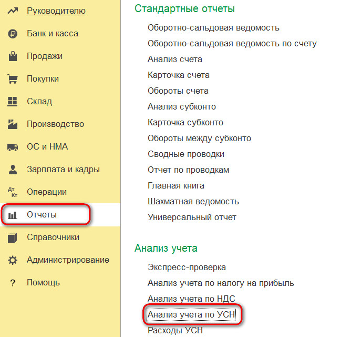Select the Операции section
The image size is (341, 337).
[x=47, y=192]
